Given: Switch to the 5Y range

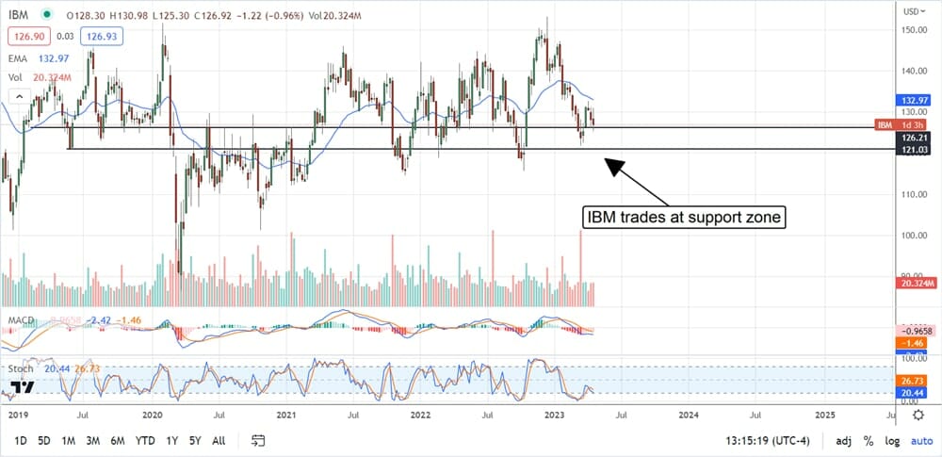Looking at the screenshot, I should tap(193, 441).
